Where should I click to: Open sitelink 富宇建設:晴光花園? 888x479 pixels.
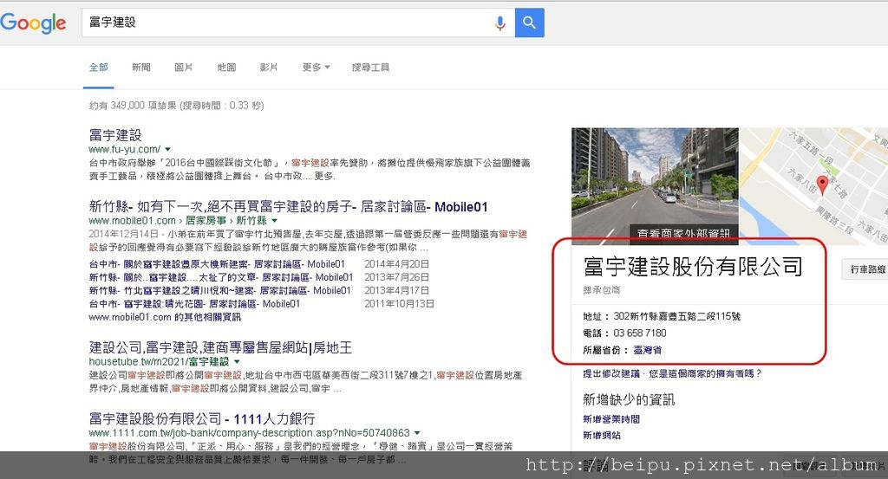click(x=194, y=304)
